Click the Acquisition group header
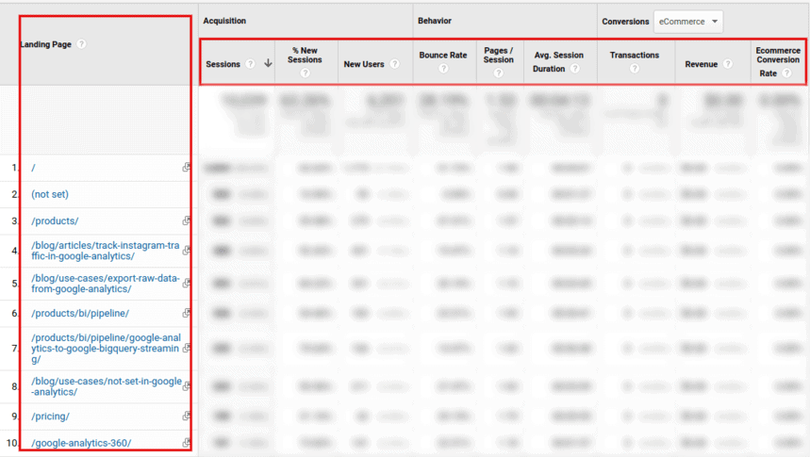Viewport: 810px width, 457px height. [224, 21]
